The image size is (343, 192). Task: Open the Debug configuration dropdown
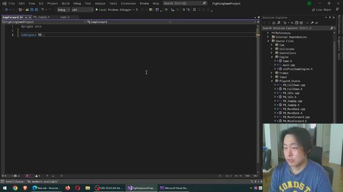point(64,10)
